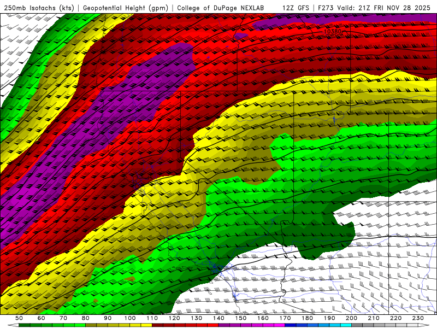Click the brightest yellow swatch in the color bar

(x=146, y=325)
